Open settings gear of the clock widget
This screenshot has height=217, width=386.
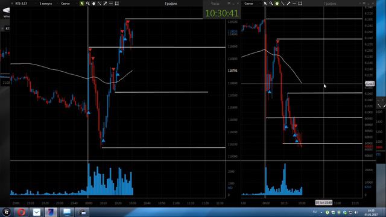tap(229, 4)
